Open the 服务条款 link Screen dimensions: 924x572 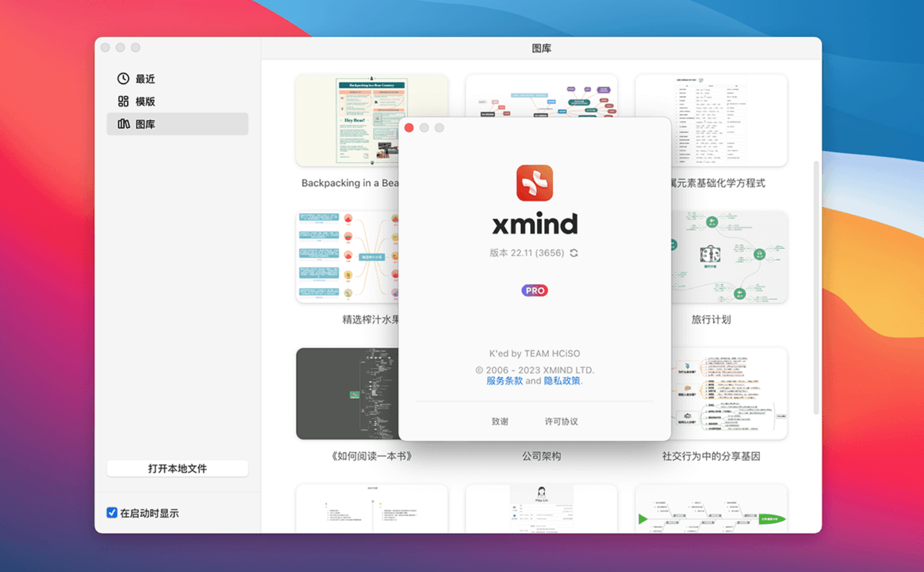tap(504, 381)
